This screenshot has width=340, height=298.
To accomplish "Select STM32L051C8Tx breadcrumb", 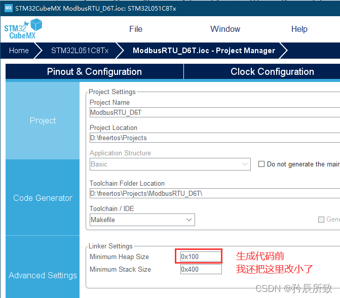I will (x=80, y=51).
